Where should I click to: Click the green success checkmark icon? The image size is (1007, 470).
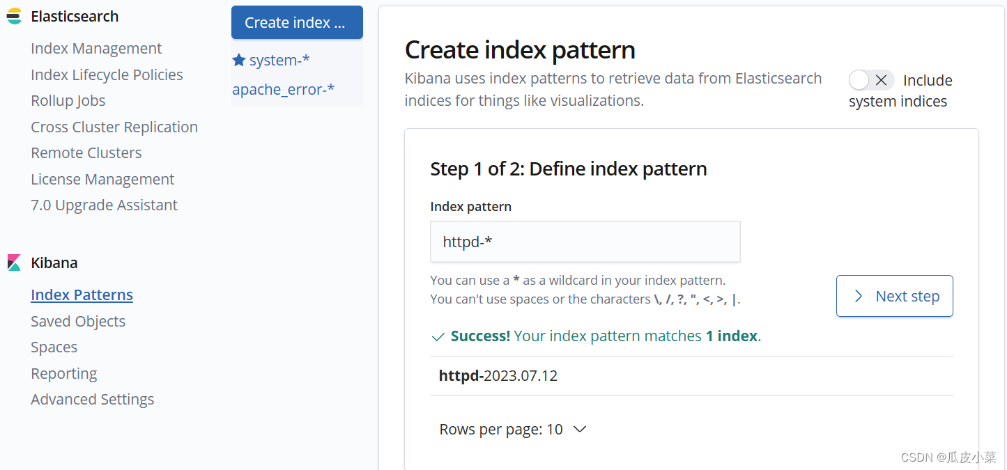click(438, 337)
